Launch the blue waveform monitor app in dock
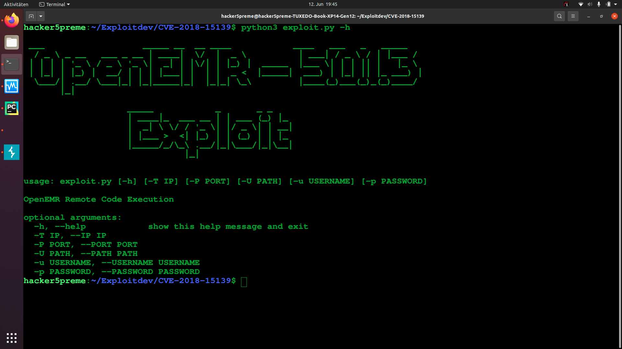The height and width of the screenshot is (349, 622). pyautogui.click(x=12, y=86)
